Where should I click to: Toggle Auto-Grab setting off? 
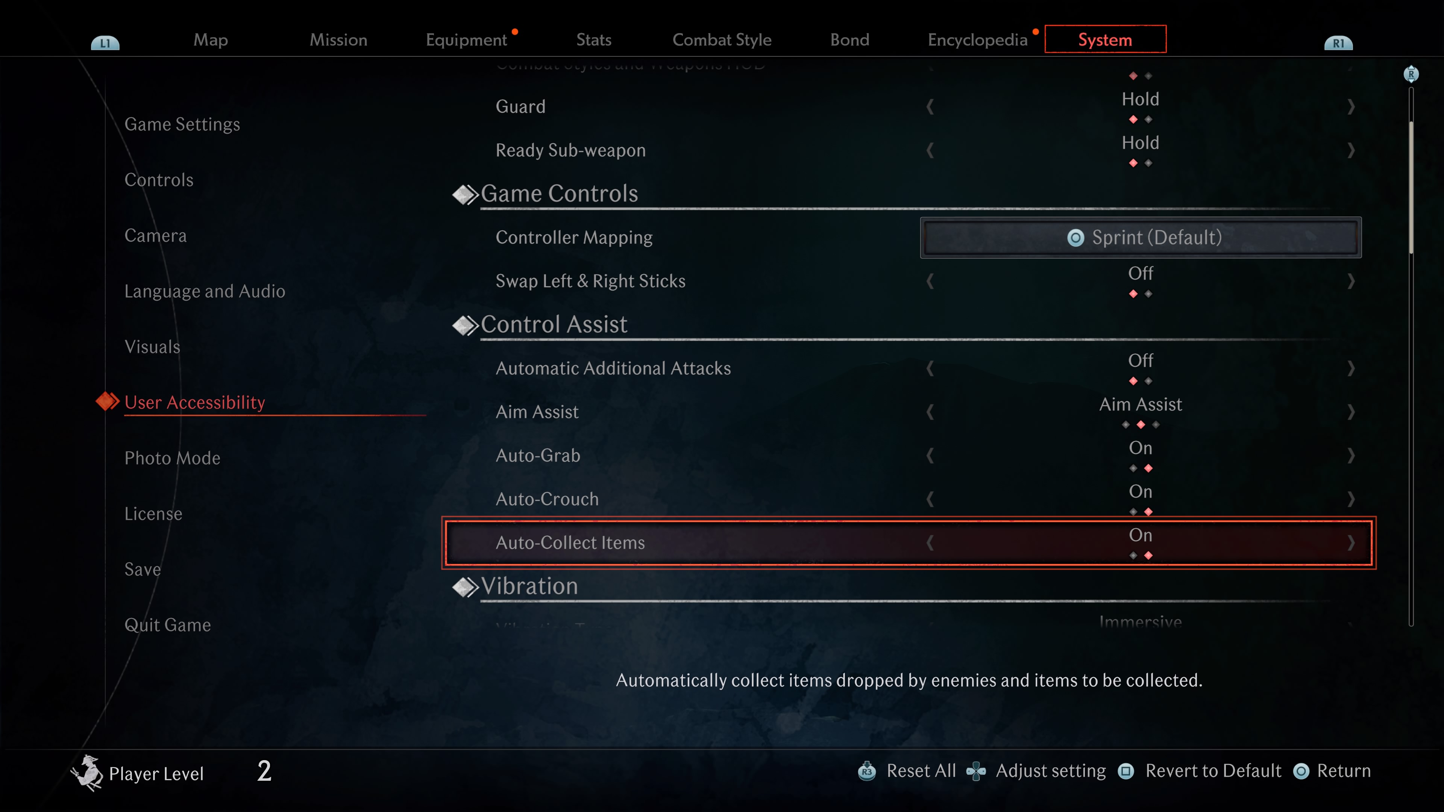pyautogui.click(x=928, y=455)
